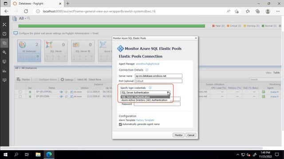Click the Connection Details info icon
Viewport: 284px width, 159px height.
147,70
